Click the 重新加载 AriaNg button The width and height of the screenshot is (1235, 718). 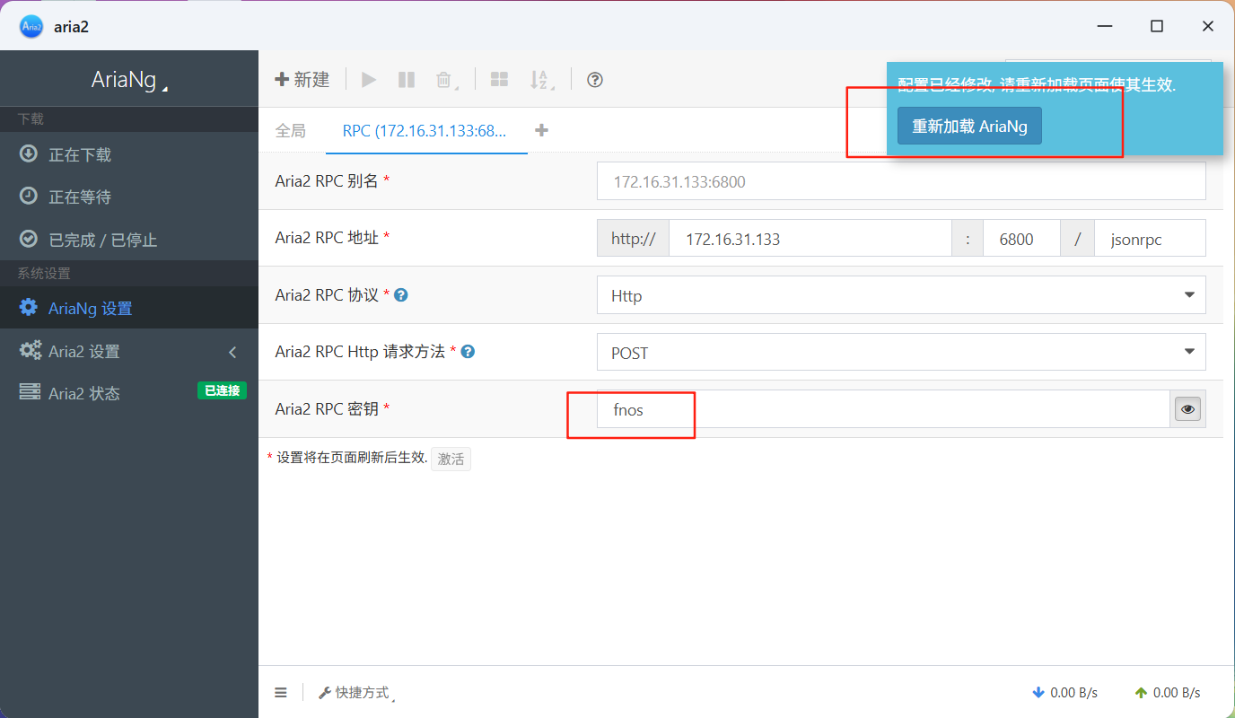969,127
